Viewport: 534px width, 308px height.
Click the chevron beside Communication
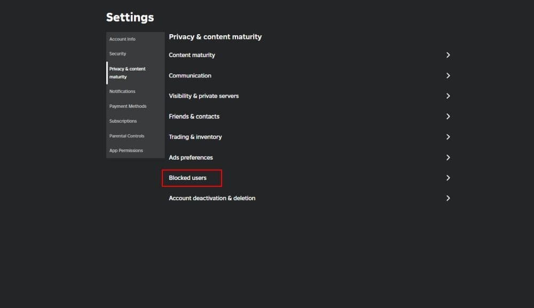tap(448, 76)
